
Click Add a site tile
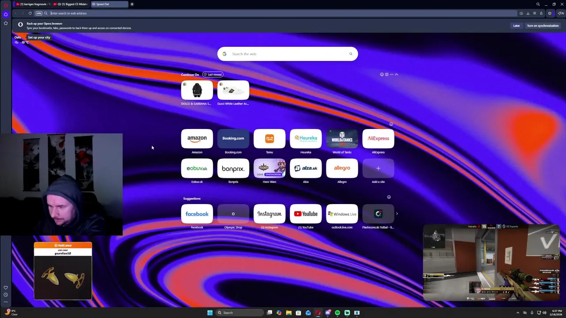[x=378, y=168]
